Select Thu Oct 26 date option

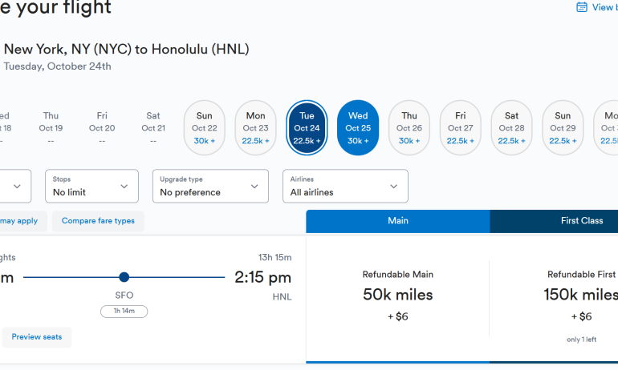(409, 127)
